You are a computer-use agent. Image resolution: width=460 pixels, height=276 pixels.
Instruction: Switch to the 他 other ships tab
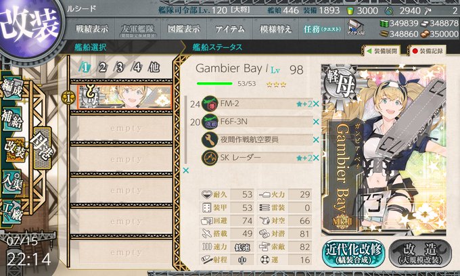(x=154, y=68)
